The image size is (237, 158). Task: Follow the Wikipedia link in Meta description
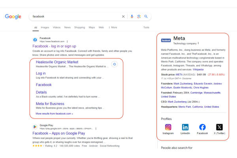(198, 70)
